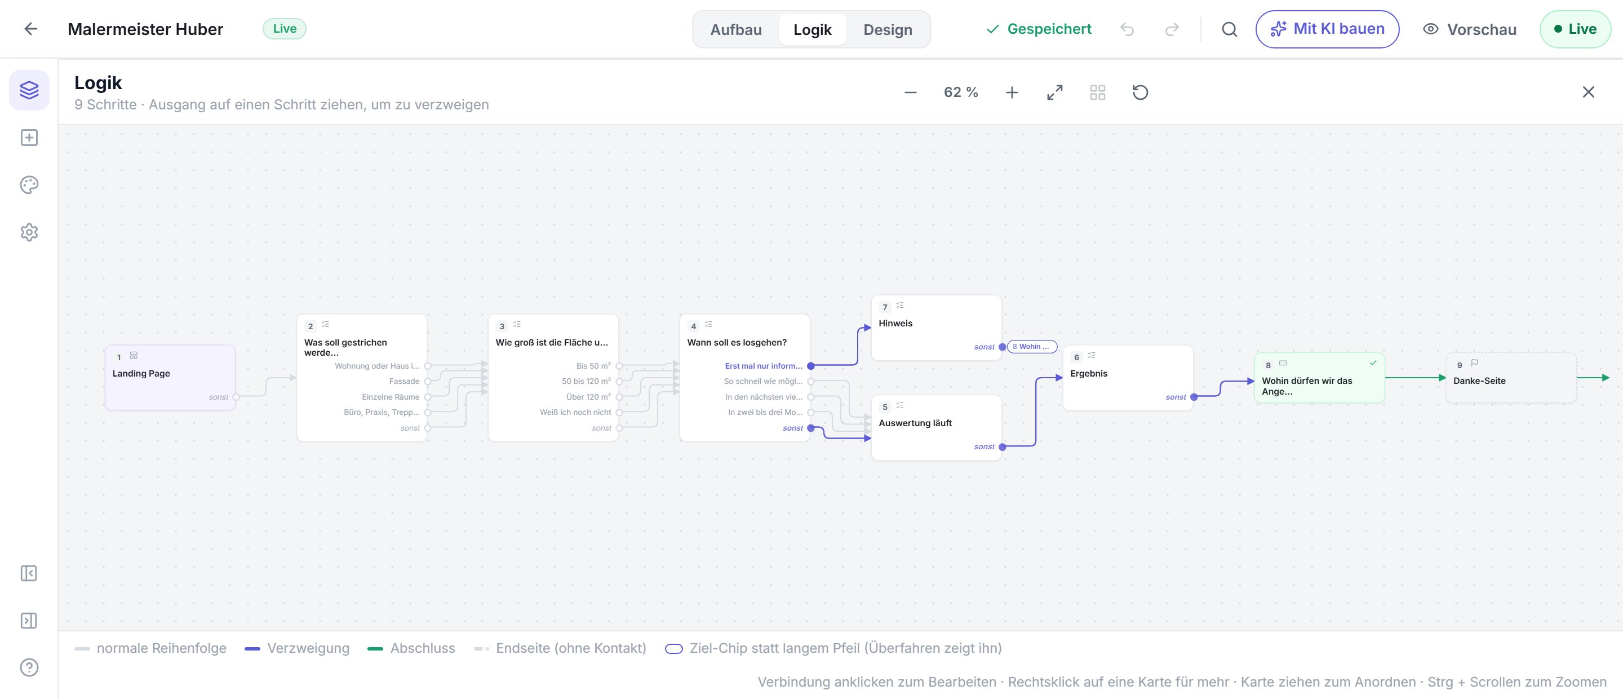Click the Fassade answer option

[404, 381]
